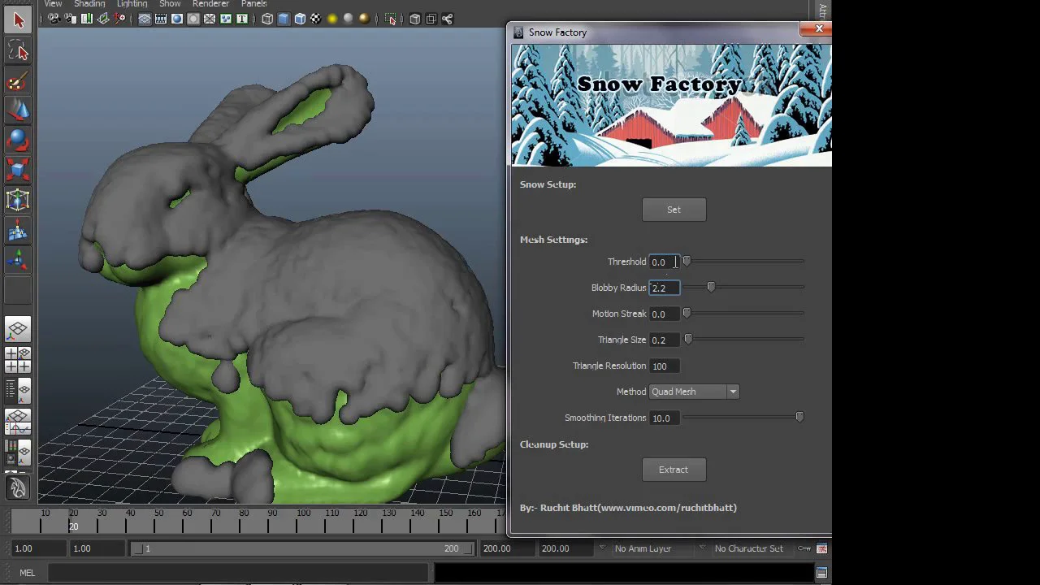Select the arrow Select tool
Viewport: 1040px width, 585px height.
18,21
